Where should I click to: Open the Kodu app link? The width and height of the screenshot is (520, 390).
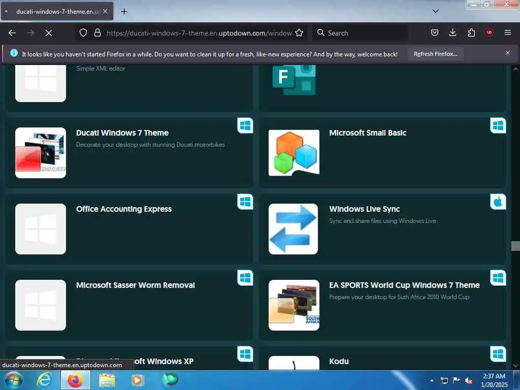[339, 362]
